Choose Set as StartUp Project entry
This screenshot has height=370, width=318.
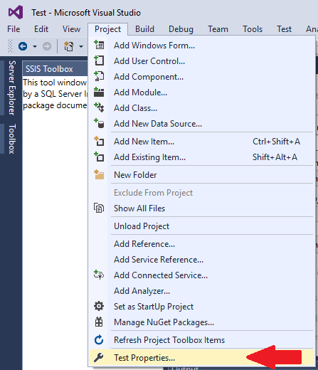click(x=201, y=306)
